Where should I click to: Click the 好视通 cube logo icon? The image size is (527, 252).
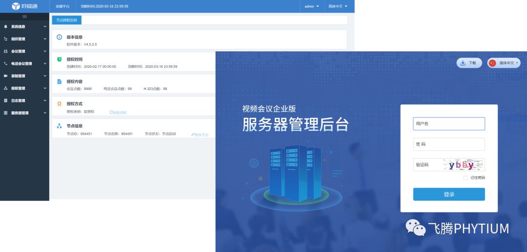tap(16, 6)
